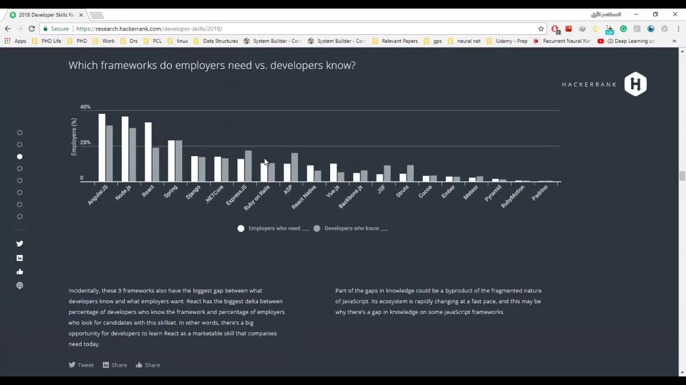Open the PHD Life bookmark folder

pos(47,41)
